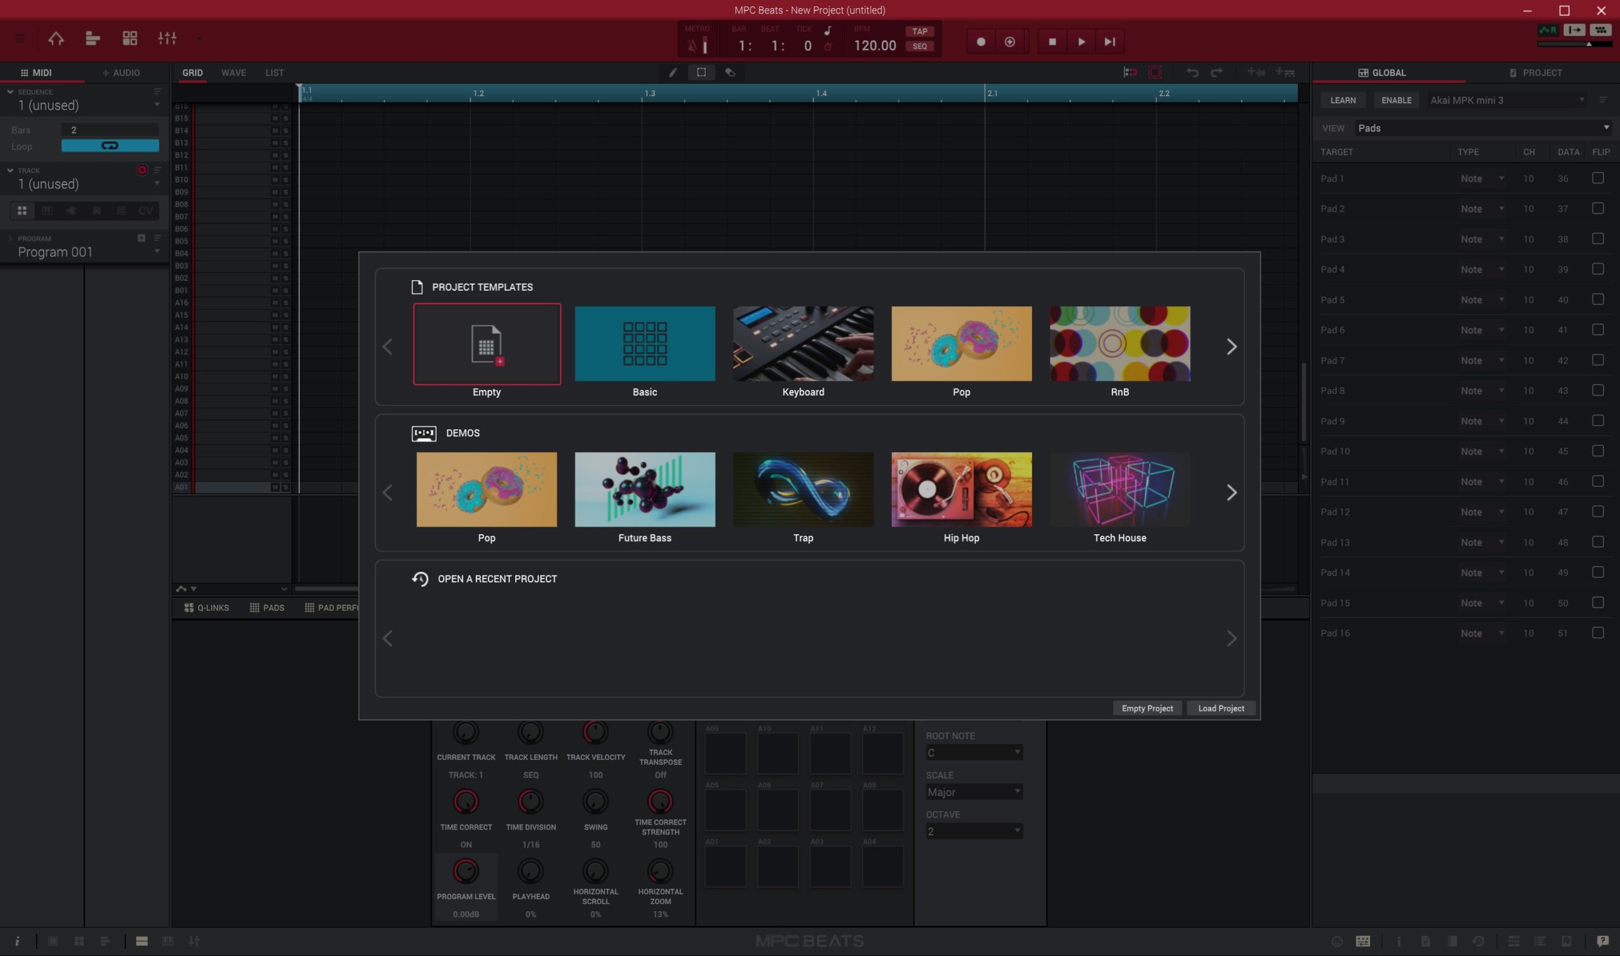1620x956 pixels.
Task: Select the eraser tool
Action: 730,73
